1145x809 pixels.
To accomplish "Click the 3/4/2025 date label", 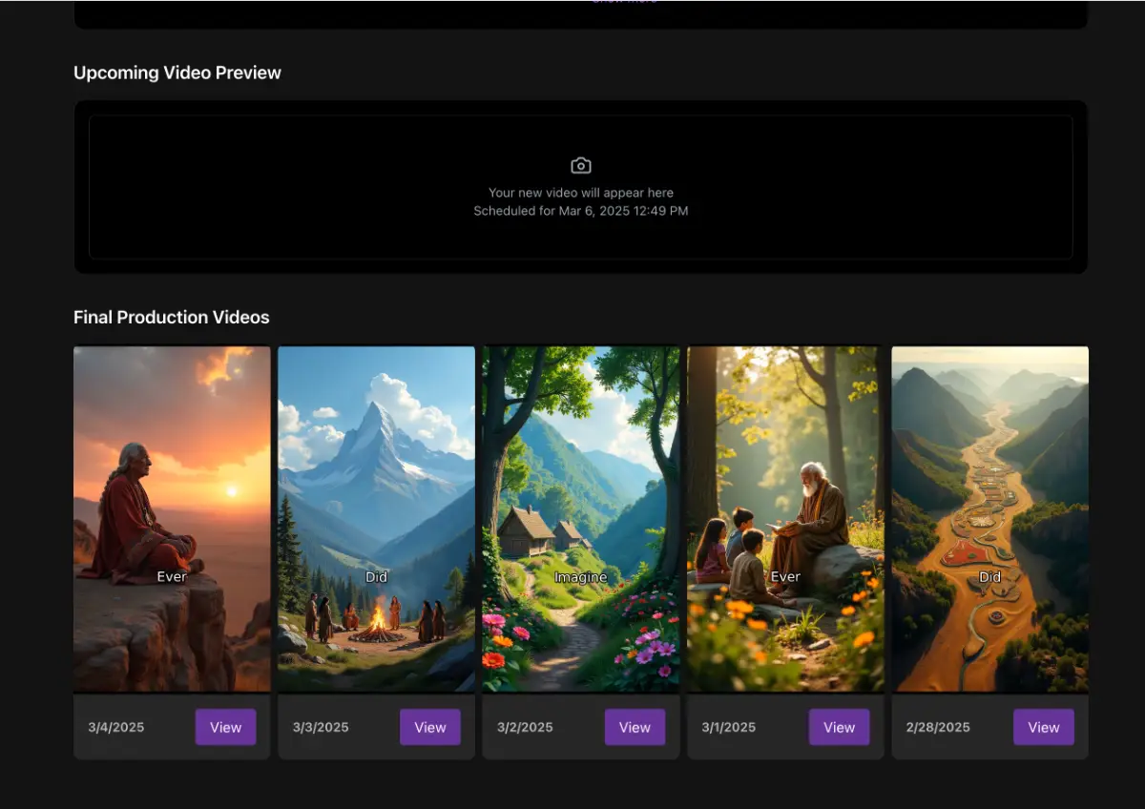I will tap(116, 727).
